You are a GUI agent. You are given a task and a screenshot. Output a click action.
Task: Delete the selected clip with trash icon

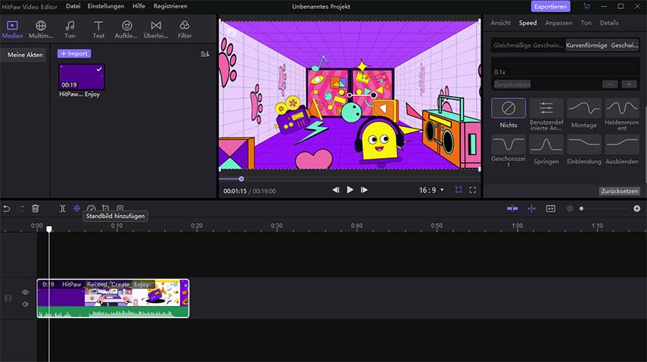(x=36, y=208)
